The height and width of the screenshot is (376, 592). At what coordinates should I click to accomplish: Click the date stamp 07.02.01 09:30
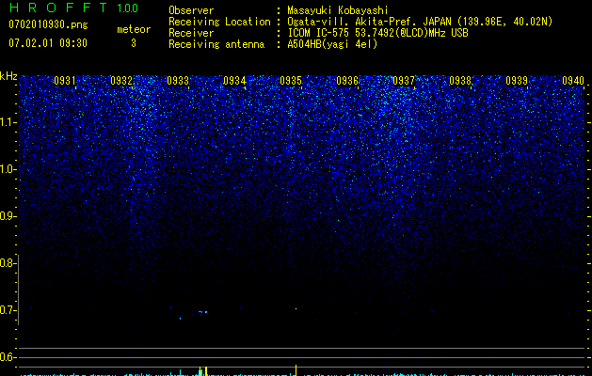click(x=48, y=43)
